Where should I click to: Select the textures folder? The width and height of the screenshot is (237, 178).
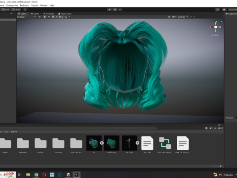point(58,145)
